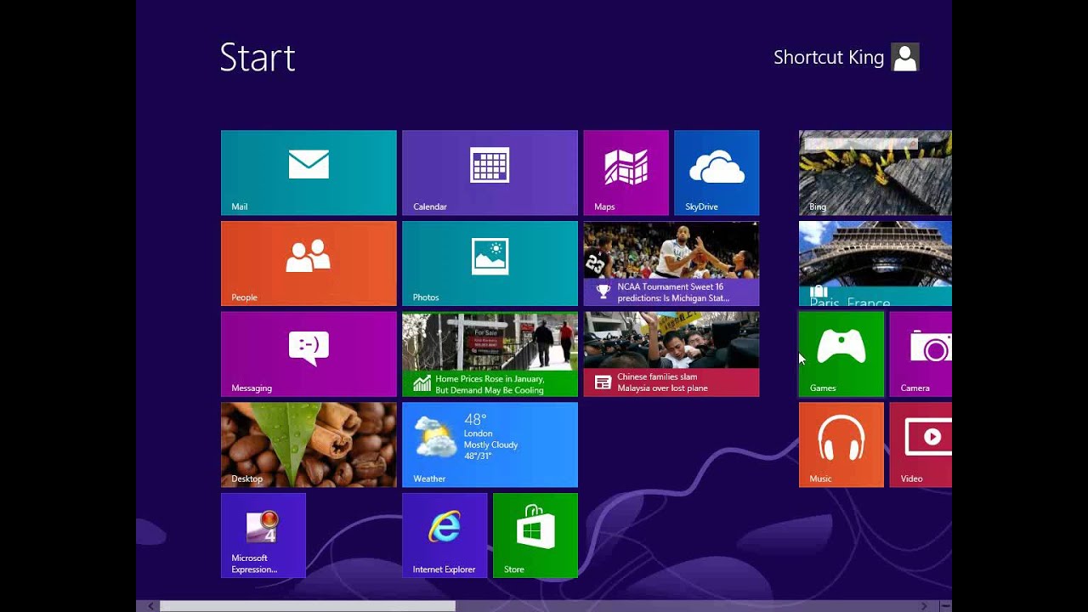Click the Start heading text
This screenshot has height=612, width=1088.
coord(258,58)
